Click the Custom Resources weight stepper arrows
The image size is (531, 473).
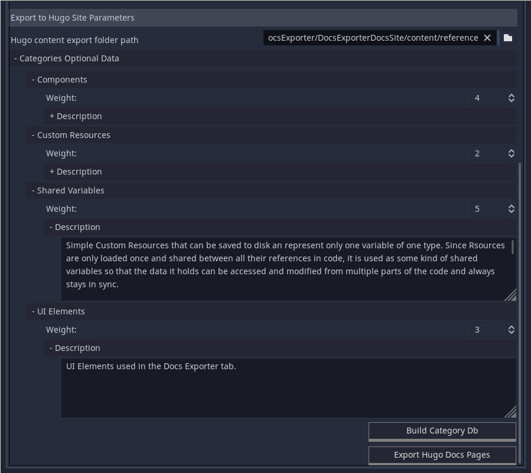(512, 153)
